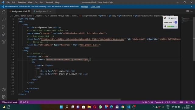The image size is (195, 110).
Task: Open the View menu
Action: (30, 2)
